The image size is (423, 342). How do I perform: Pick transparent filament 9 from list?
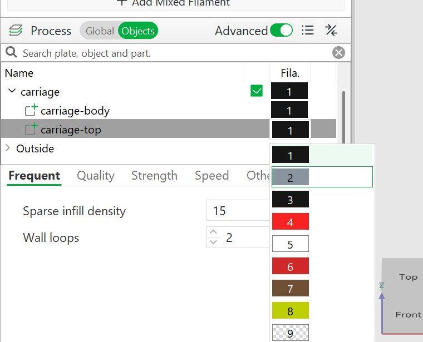[291, 333]
